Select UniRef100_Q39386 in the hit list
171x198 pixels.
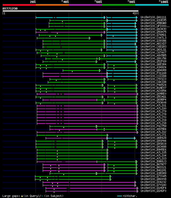pyautogui.click(x=153, y=41)
